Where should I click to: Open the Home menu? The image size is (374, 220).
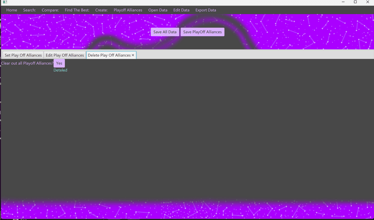pos(12,10)
